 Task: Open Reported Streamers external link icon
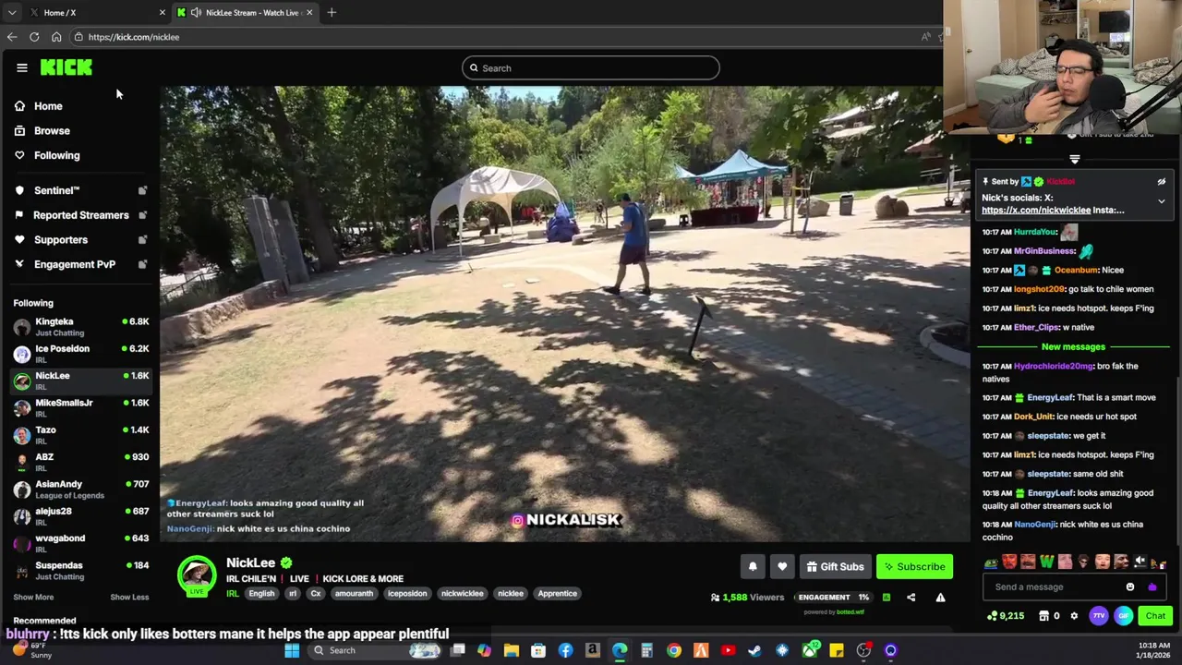[142, 215]
